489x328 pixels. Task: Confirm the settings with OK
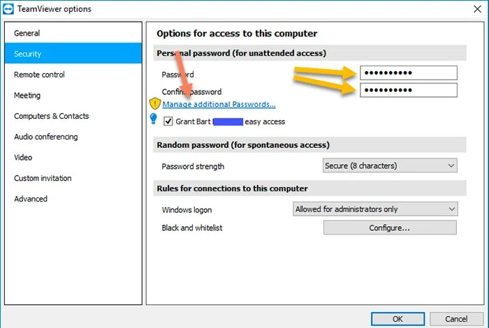(x=397, y=319)
